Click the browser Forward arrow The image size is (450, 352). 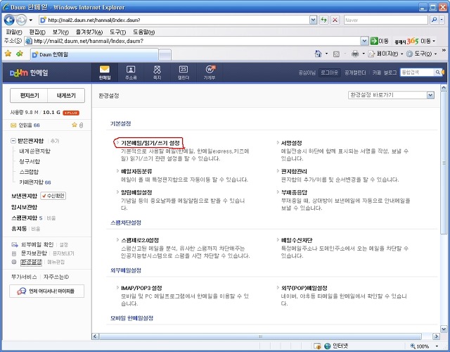click(x=21, y=20)
